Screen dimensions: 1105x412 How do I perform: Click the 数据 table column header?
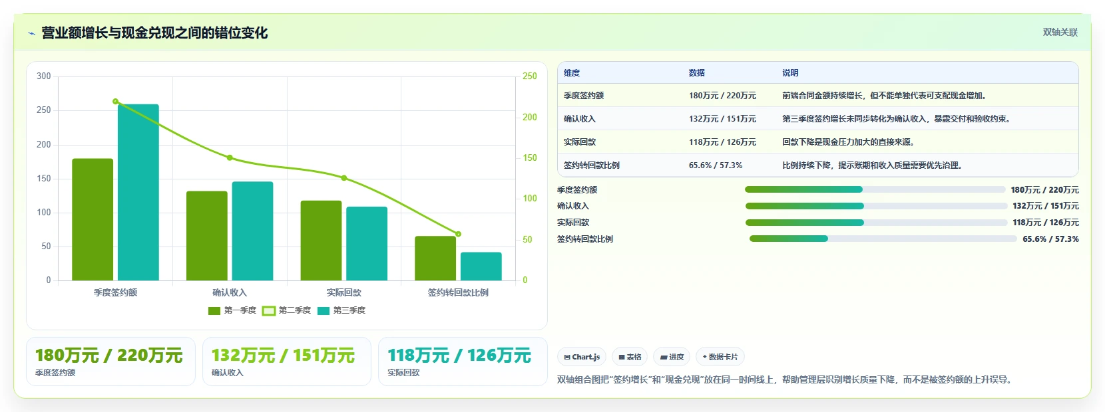pos(697,73)
